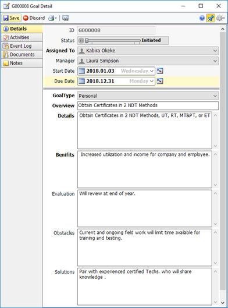Image resolution: width=228 pixels, height=308 pixels.
Task: Click the icon button beside Start Date
Action: [160, 71]
